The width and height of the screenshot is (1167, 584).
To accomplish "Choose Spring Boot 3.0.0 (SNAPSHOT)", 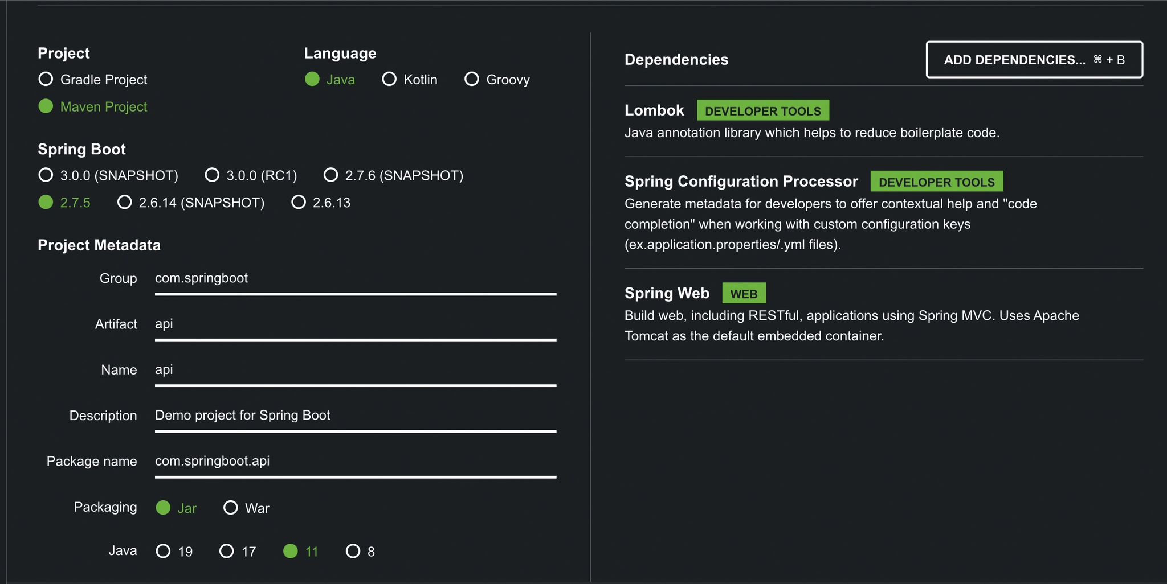I will pyautogui.click(x=46, y=175).
